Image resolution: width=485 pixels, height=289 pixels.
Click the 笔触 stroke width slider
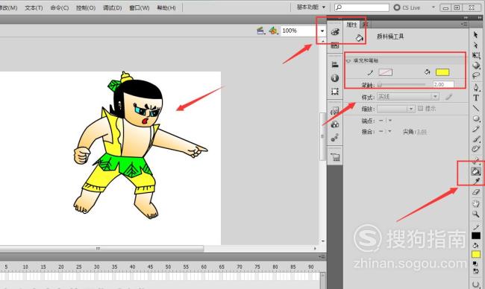[401, 84]
